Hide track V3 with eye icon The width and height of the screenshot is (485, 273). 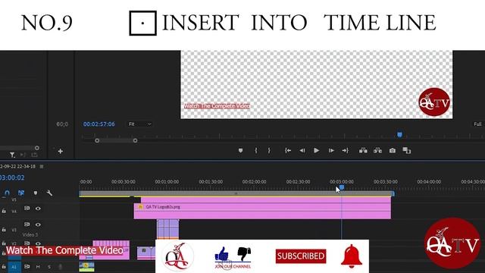pyautogui.click(x=38, y=224)
